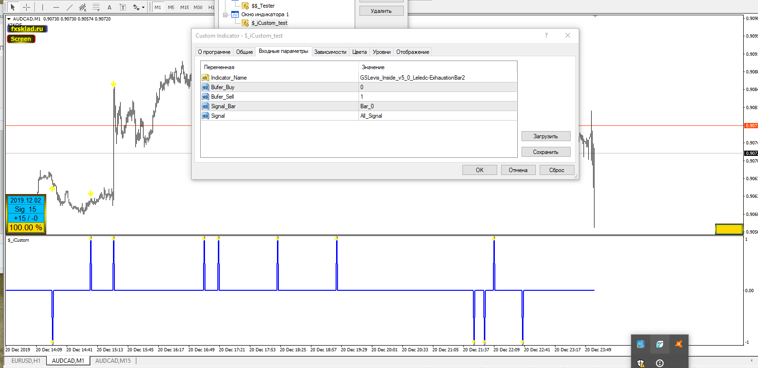This screenshot has height=368, width=758.
Task: Select $$_Tester in indicator list
Action: point(263,6)
